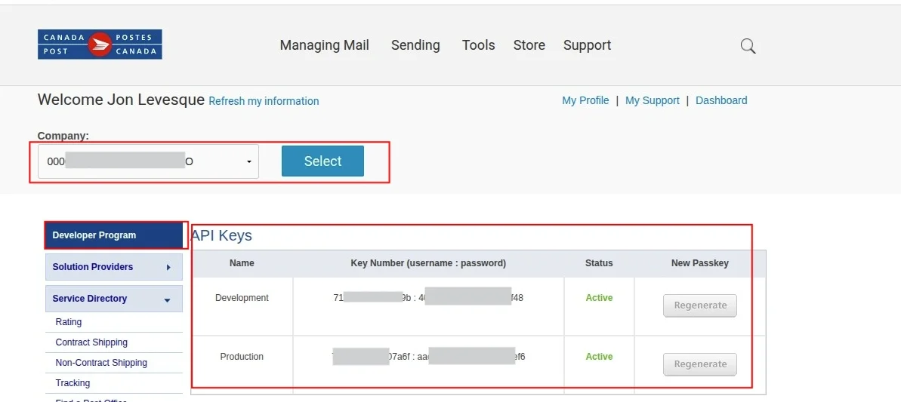
Task: Open the Managing Mail menu
Action: point(324,45)
